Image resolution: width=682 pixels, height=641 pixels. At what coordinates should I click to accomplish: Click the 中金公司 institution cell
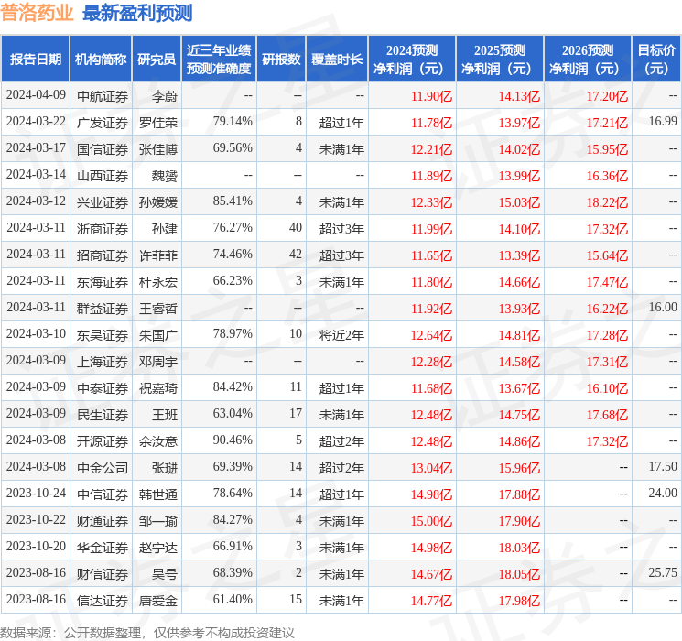[103, 468]
